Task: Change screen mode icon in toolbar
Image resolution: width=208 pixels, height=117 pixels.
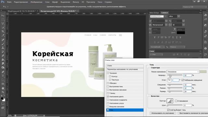Action: click(x=3, y=108)
